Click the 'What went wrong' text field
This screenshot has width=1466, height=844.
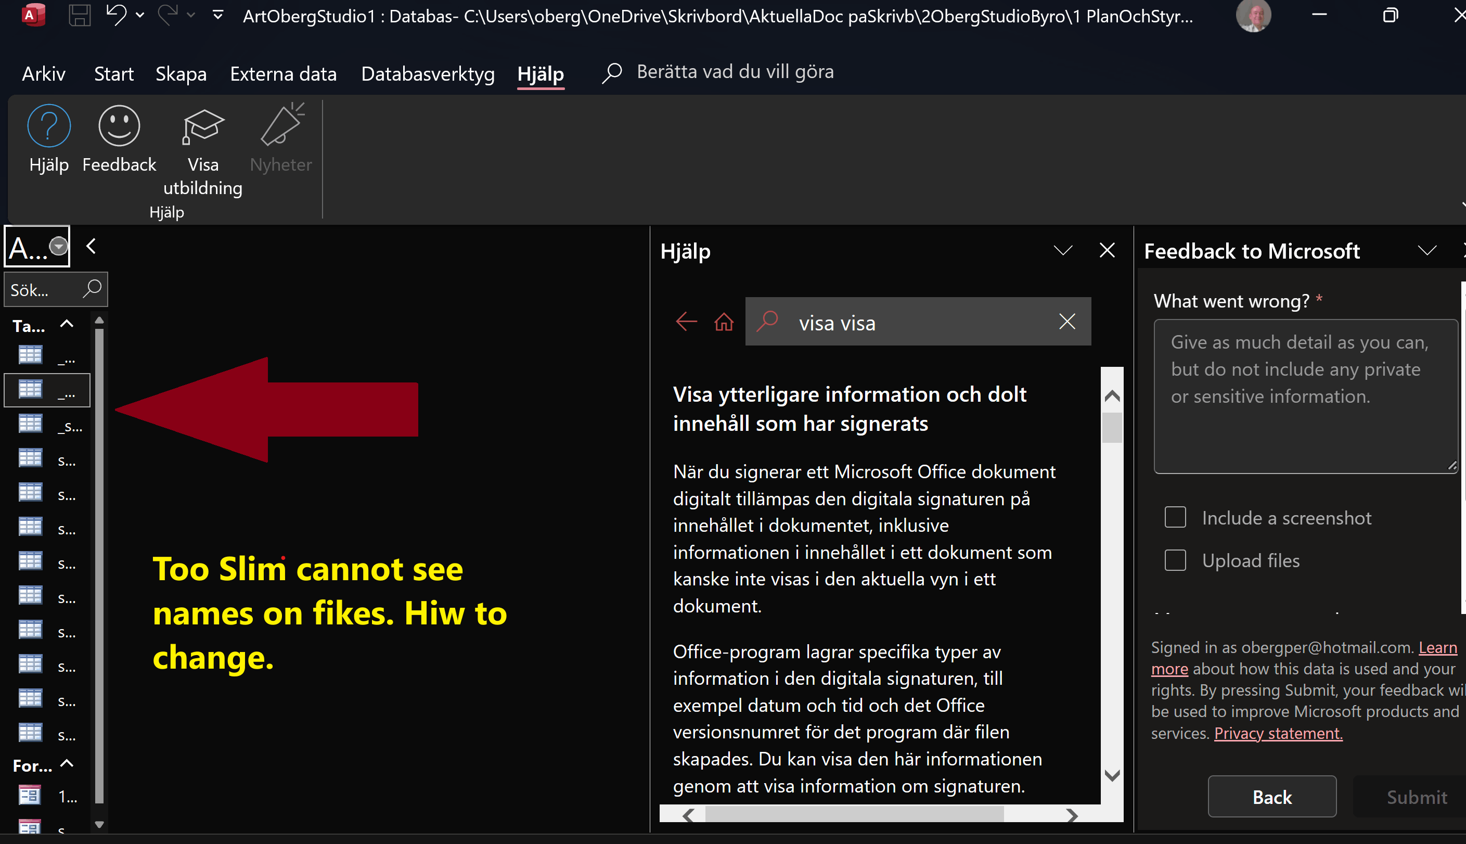click(x=1305, y=397)
